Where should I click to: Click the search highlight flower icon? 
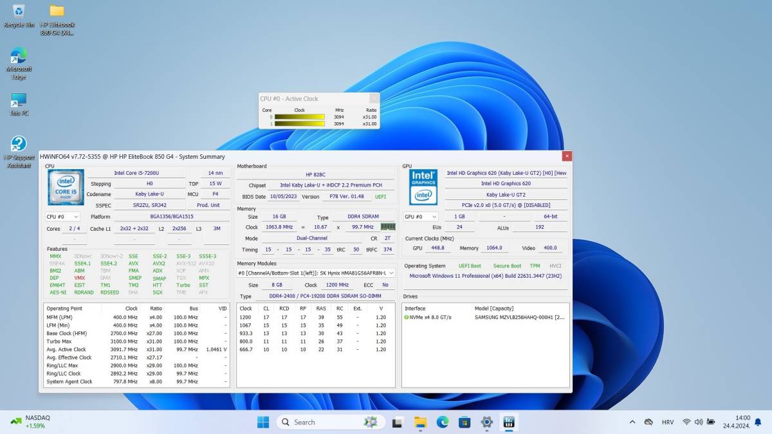point(370,422)
